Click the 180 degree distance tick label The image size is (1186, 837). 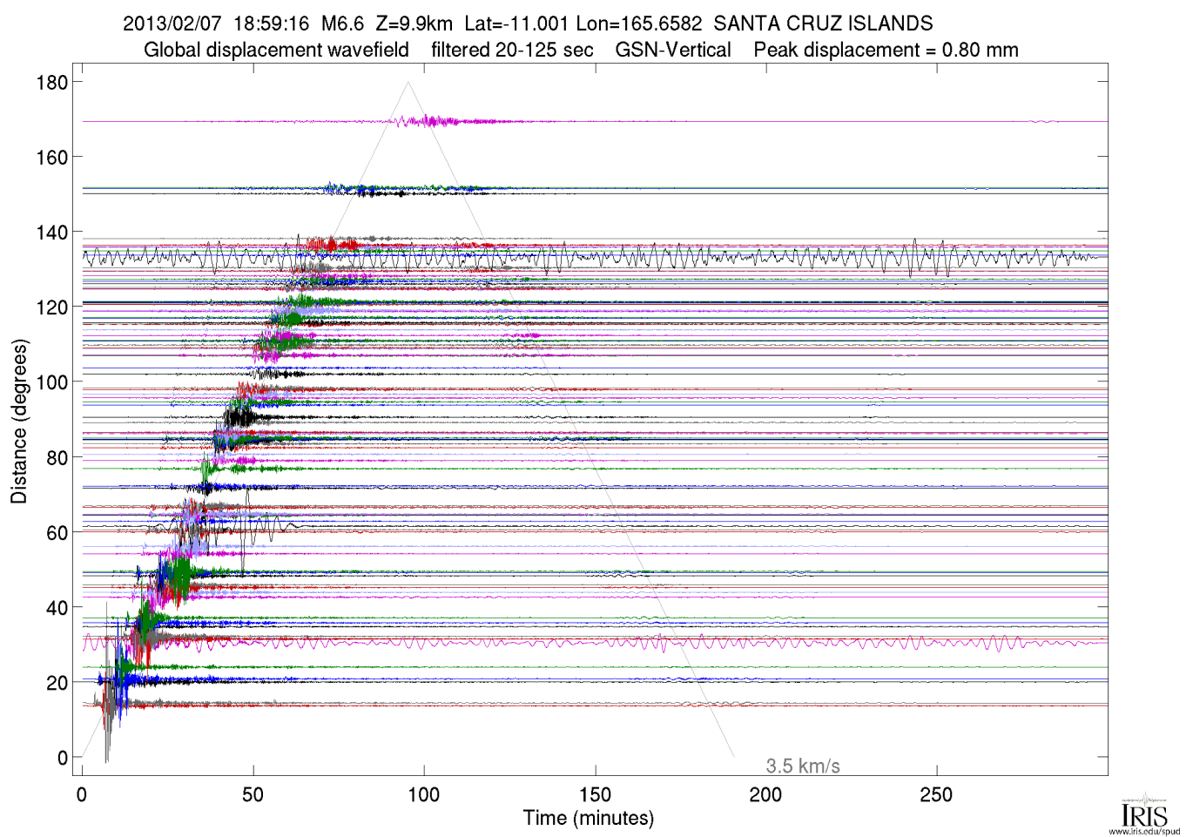[x=51, y=83]
